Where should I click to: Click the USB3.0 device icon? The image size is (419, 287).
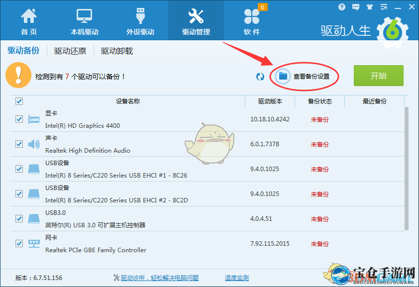[34, 219]
